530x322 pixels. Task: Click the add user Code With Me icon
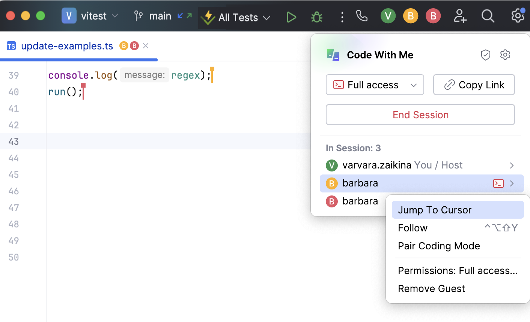tap(460, 16)
